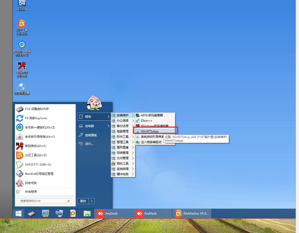The image size is (299, 233).
Task: Expand the 办公阅读 submenu
Action: (x=123, y=121)
